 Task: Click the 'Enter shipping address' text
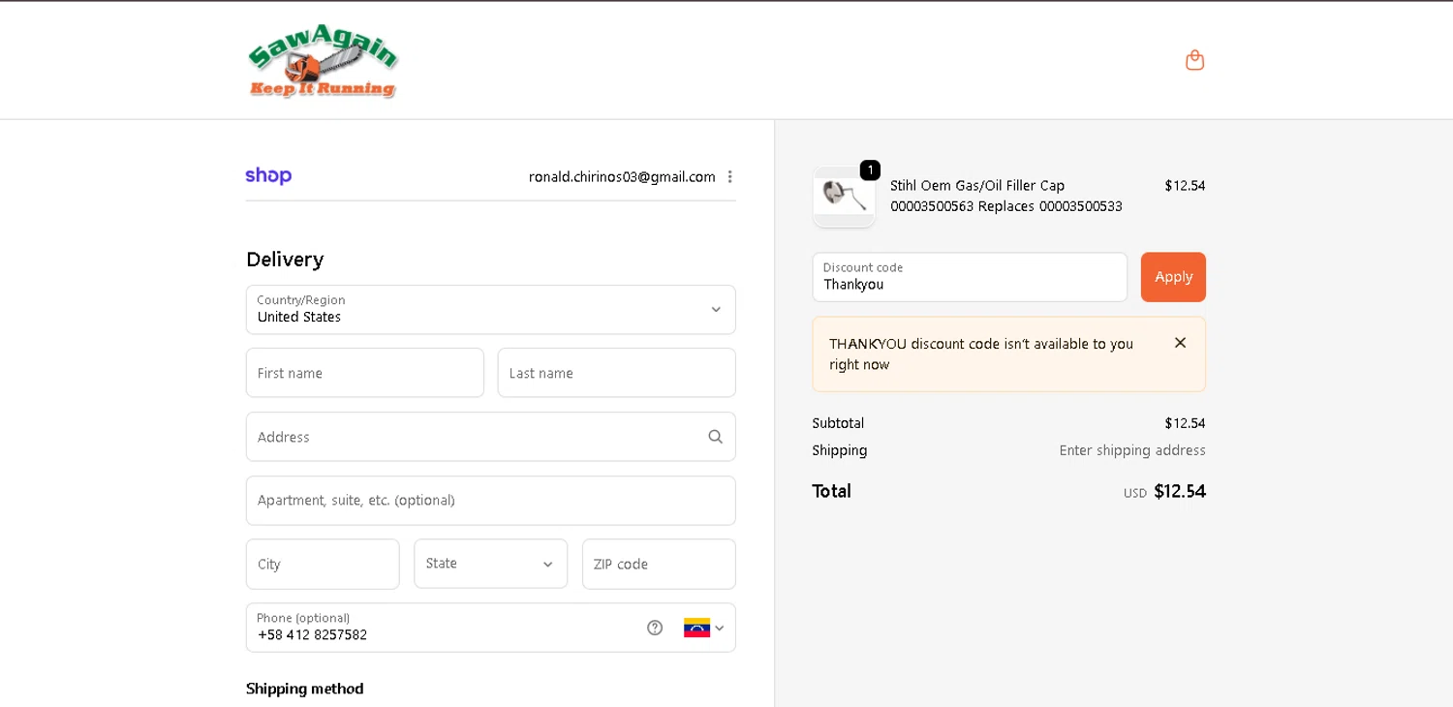point(1132,450)
